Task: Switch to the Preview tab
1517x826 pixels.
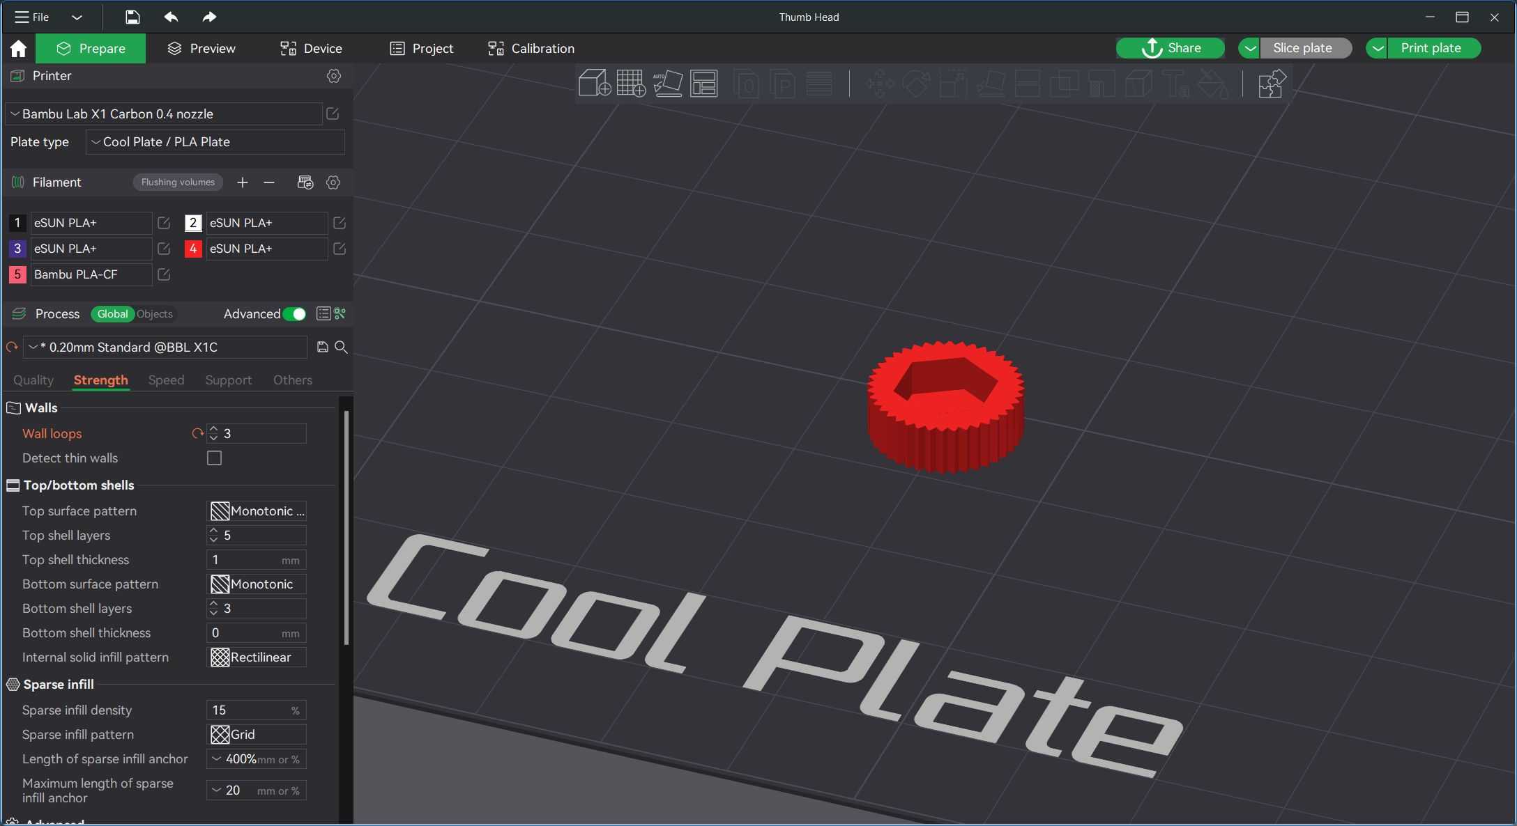Action: [x=201, y=48]
